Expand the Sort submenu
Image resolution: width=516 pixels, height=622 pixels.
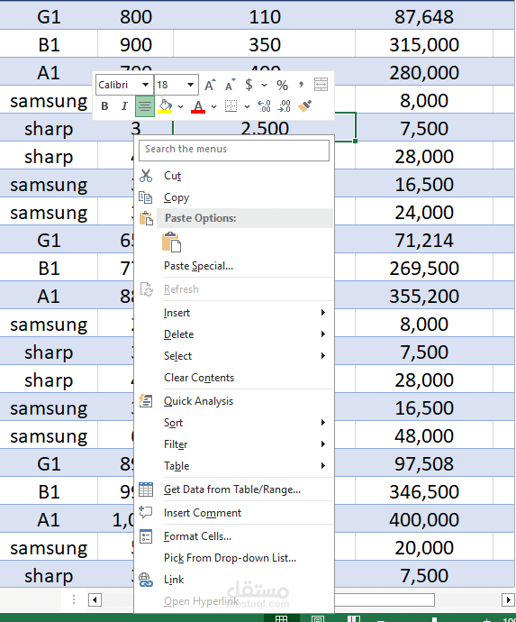click(234, 423)
